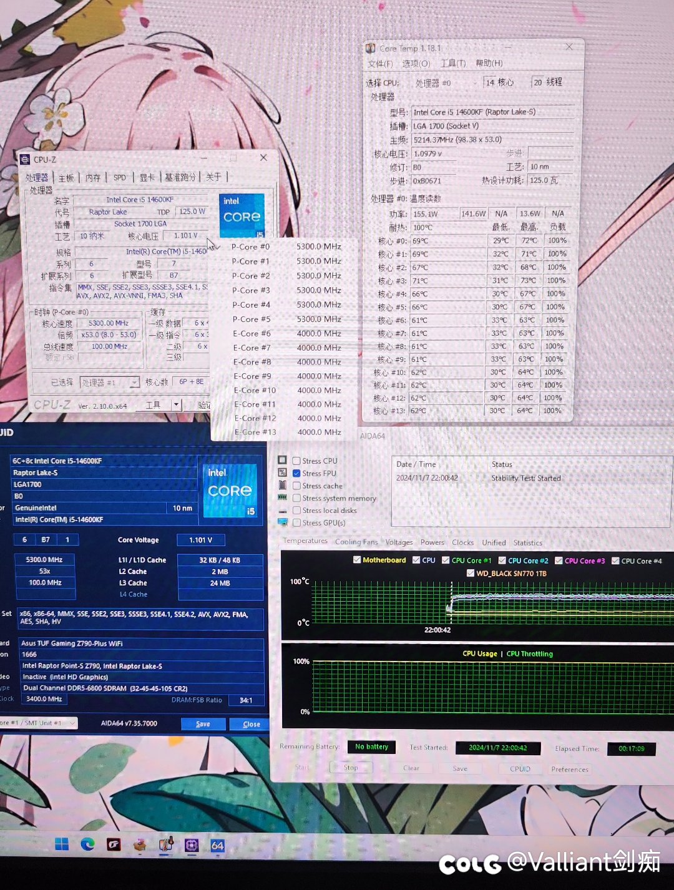The image size is (674, 890).
Task: Open the SPD tab in CPU-Z
Action: pos(120,178)
